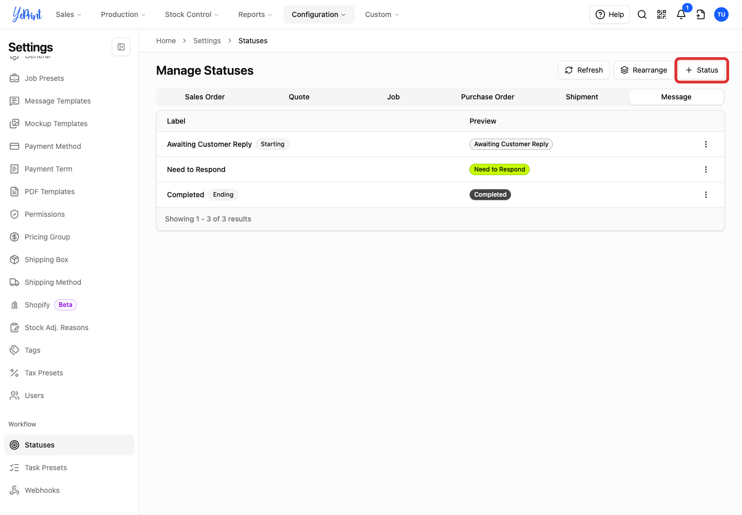Click the Job Presets briefcase icon
Screen dimensions: 742x515
[14, 78]
